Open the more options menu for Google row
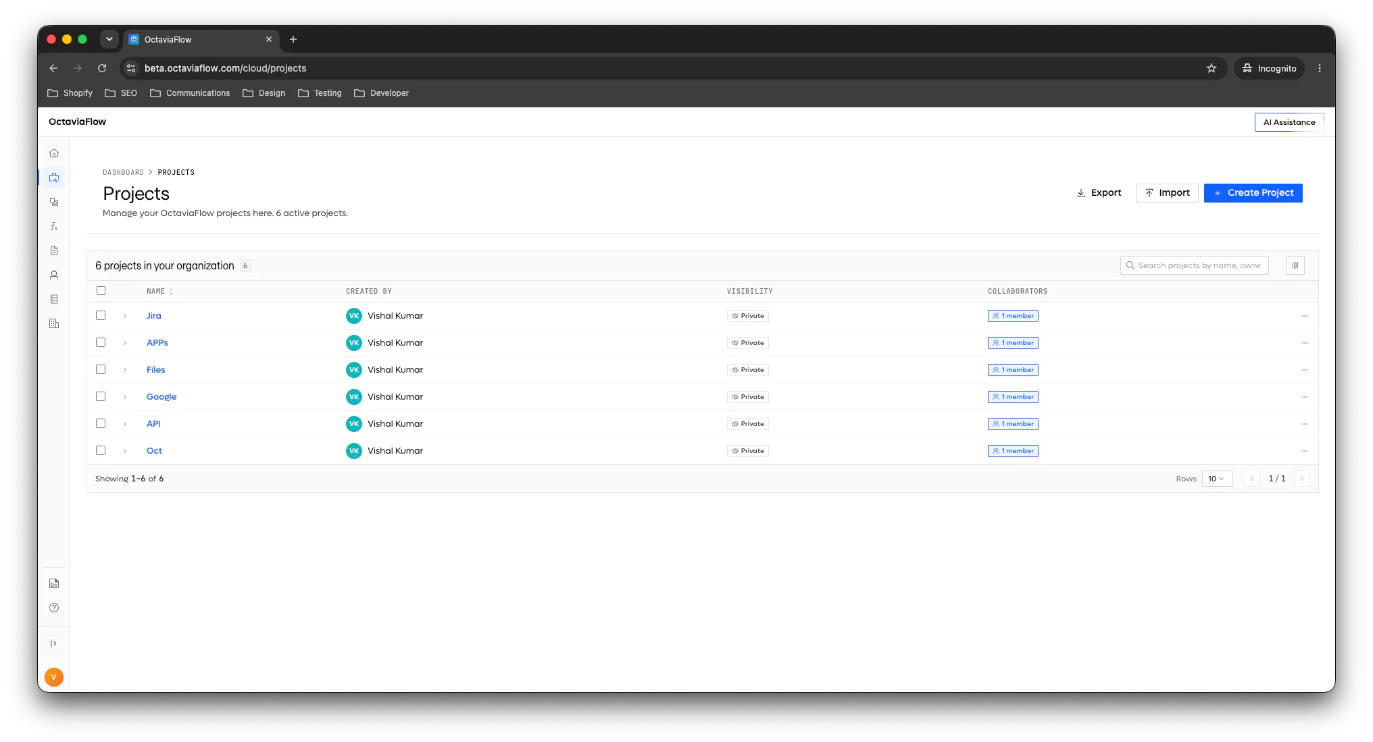Viewport: 1373px width, 742px height. 1305,397
